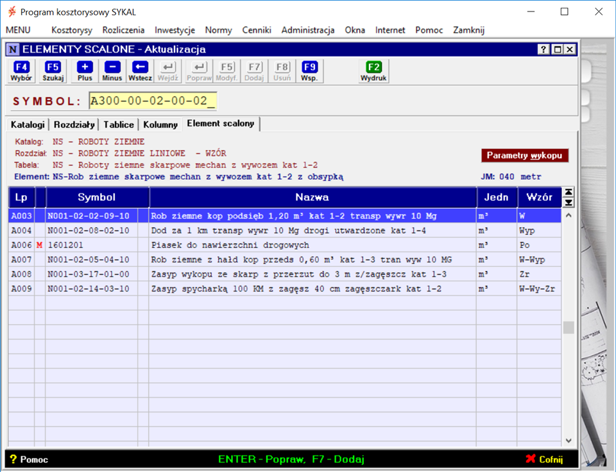Viewport: 616px width, 472px height.
Task: Open the Inwestycje menu
Action: tap(175, 30)
